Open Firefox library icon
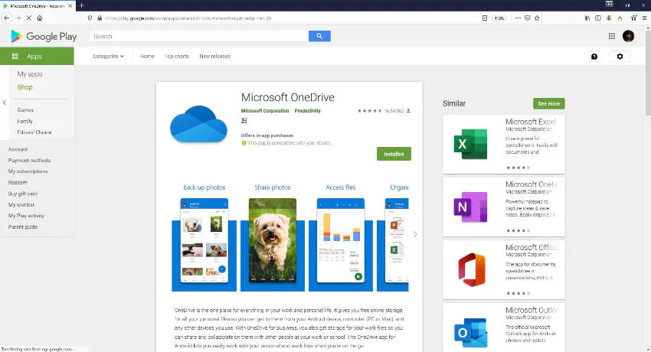The width and height of the screenshot is (651, 352). point(587,18)
